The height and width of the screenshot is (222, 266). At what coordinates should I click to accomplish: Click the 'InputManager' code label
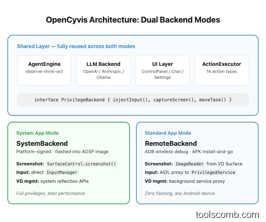62,172
